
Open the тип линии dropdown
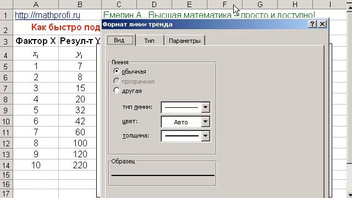205,107
